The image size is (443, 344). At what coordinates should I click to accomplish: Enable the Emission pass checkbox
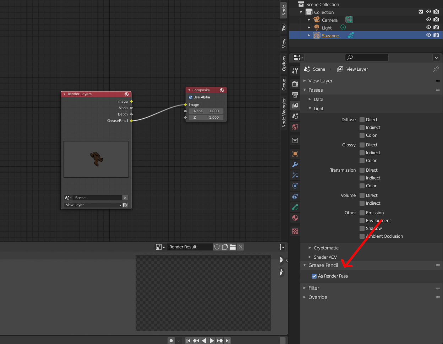[362, 213]
